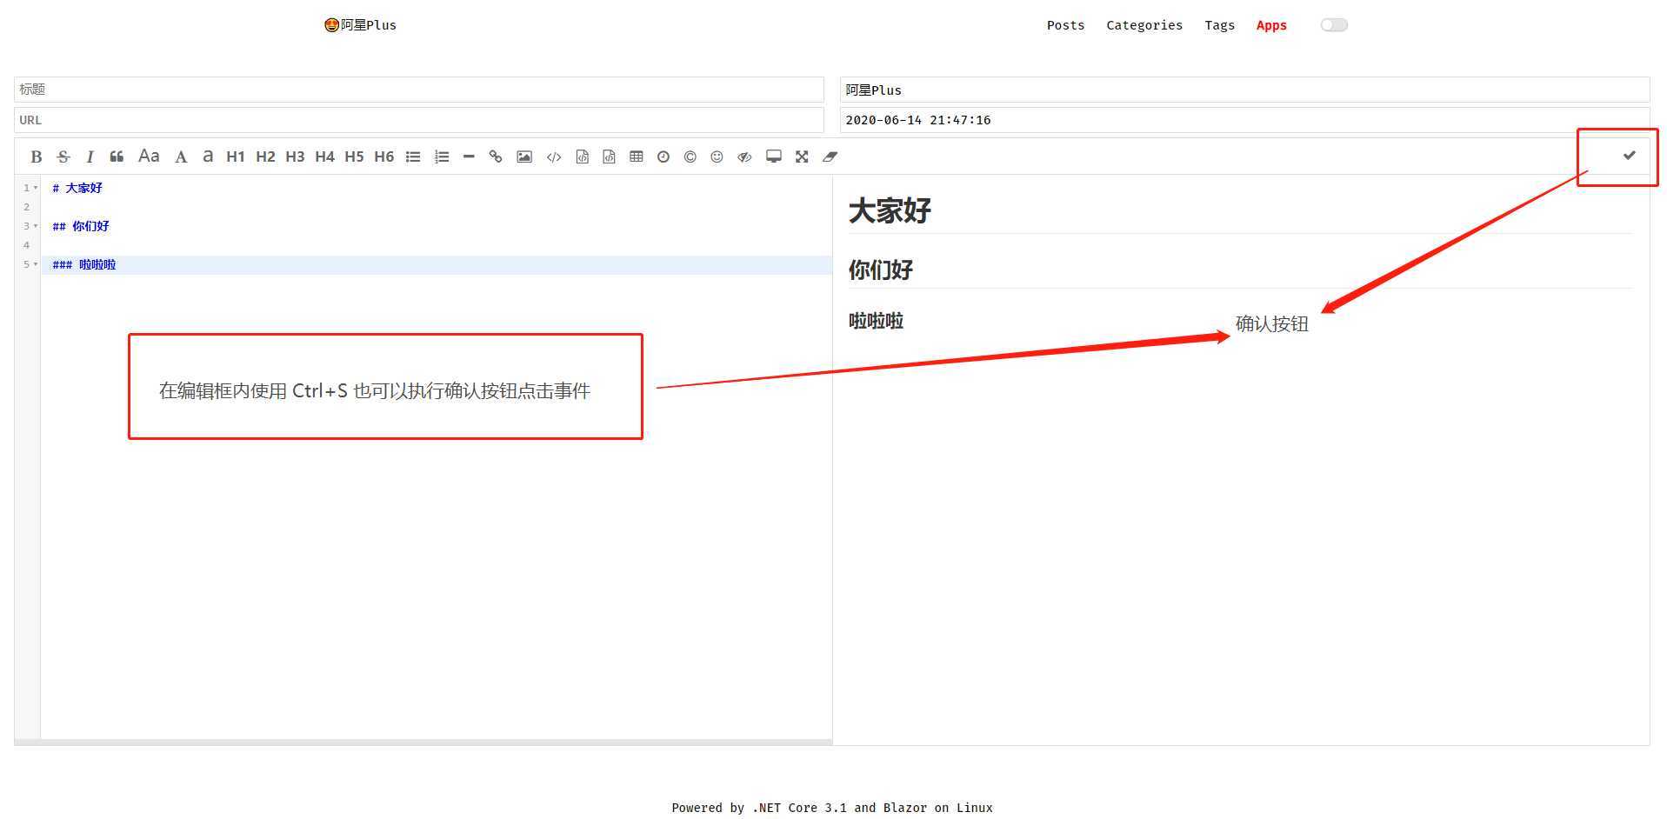Toggle the live preview pane with the eye icon
Image resolution: width=1667 pixels, height=819 pixels.
[744, 157]
